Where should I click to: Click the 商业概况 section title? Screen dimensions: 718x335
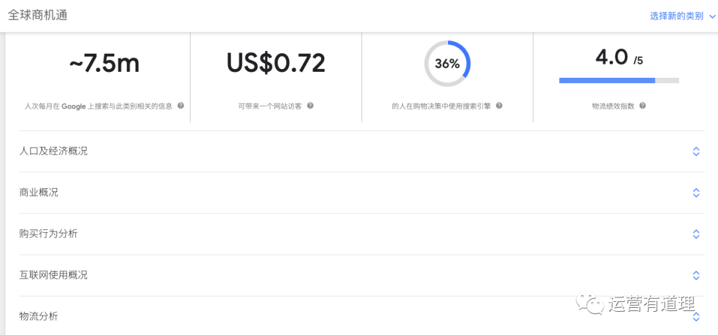39,193
